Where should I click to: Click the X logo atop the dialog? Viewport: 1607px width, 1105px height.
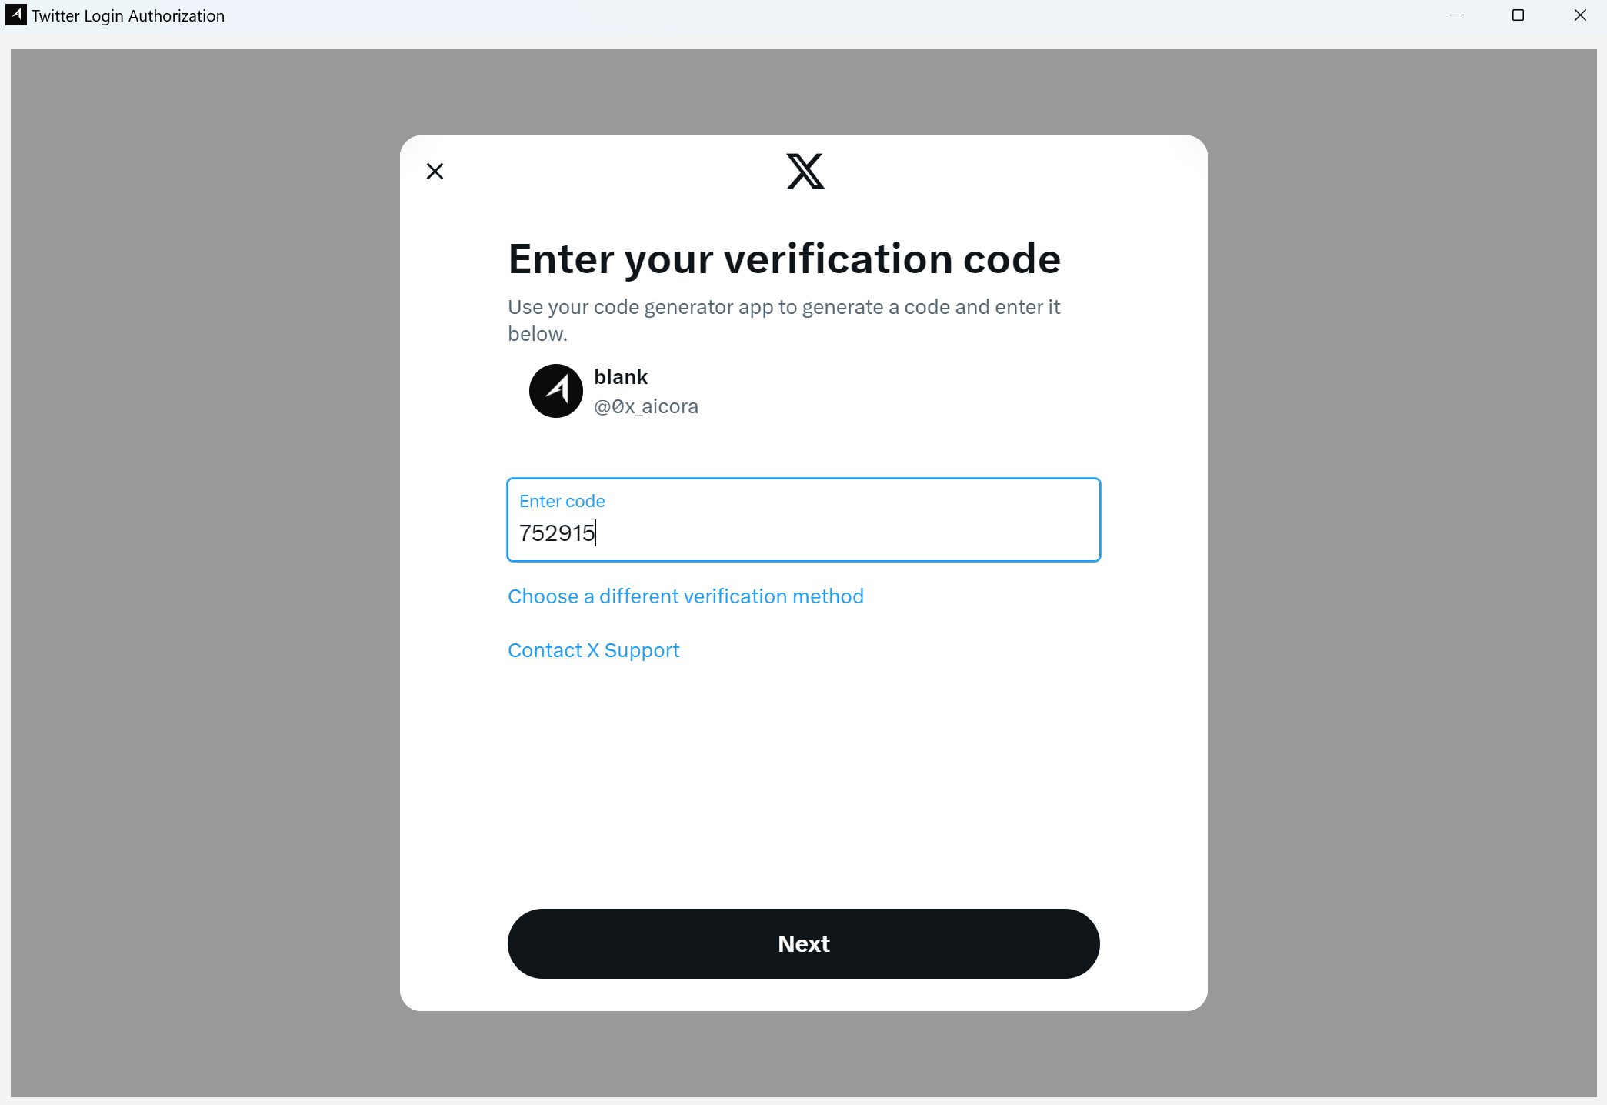coord(805,171)
